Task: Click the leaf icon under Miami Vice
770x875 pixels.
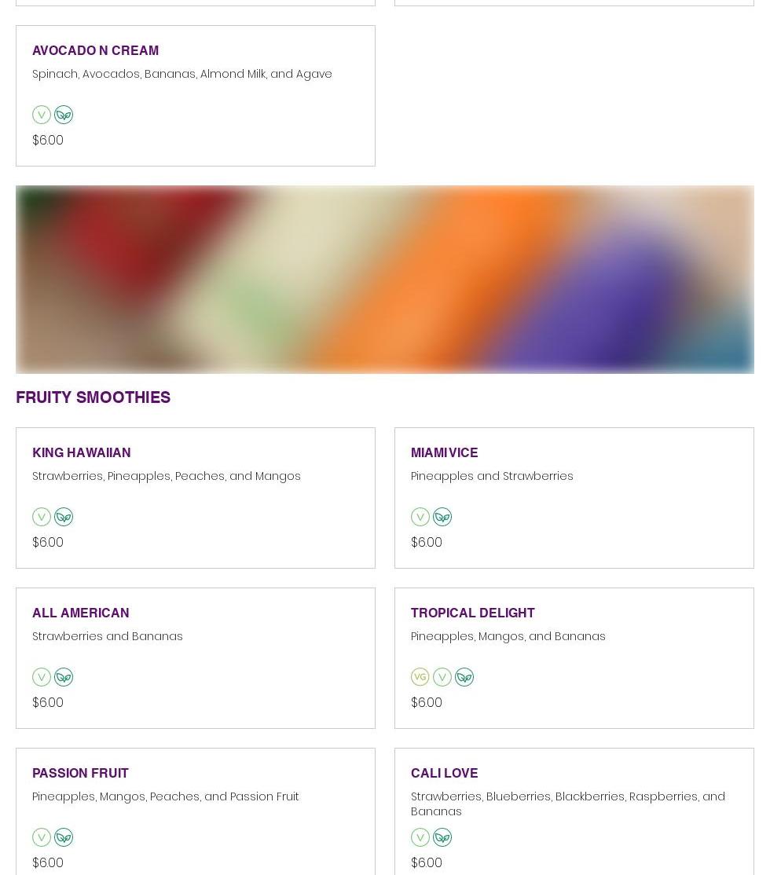Action: 442,517
